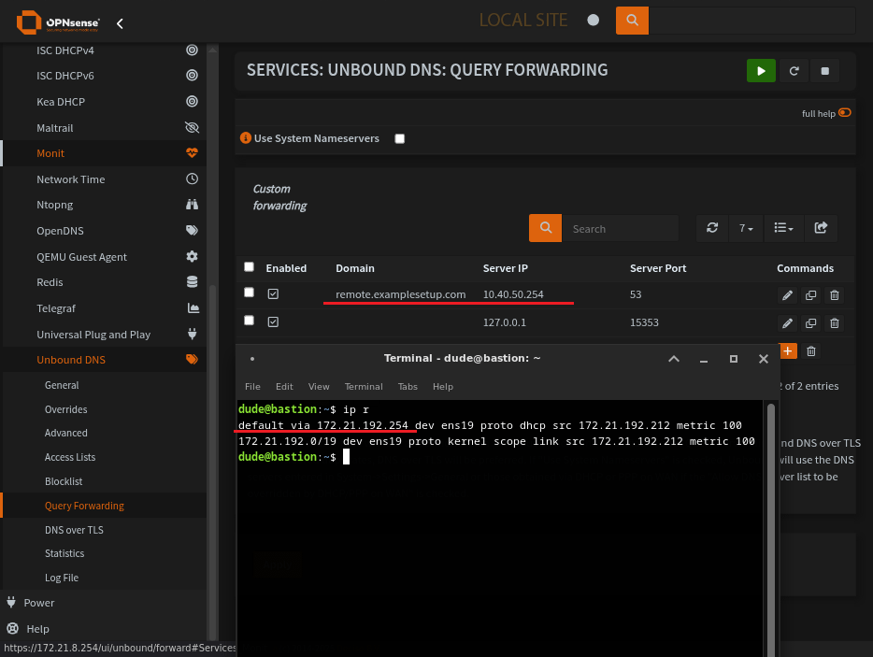Screen dimensions: 873x657
Task: Clone the remote.examplesetup.com forwarding entry
Action: click(810, 295)
